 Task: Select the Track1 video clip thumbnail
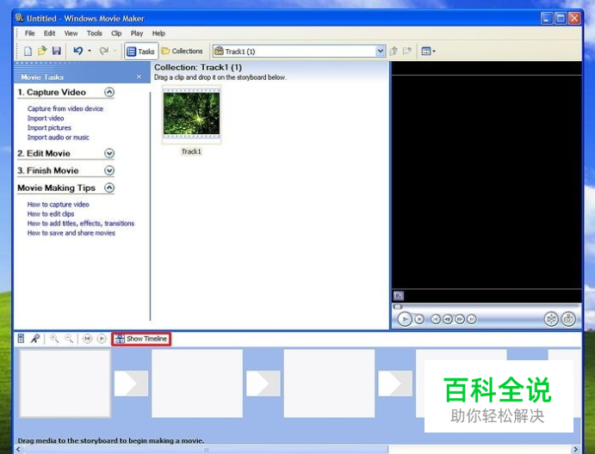coord(192,114)
